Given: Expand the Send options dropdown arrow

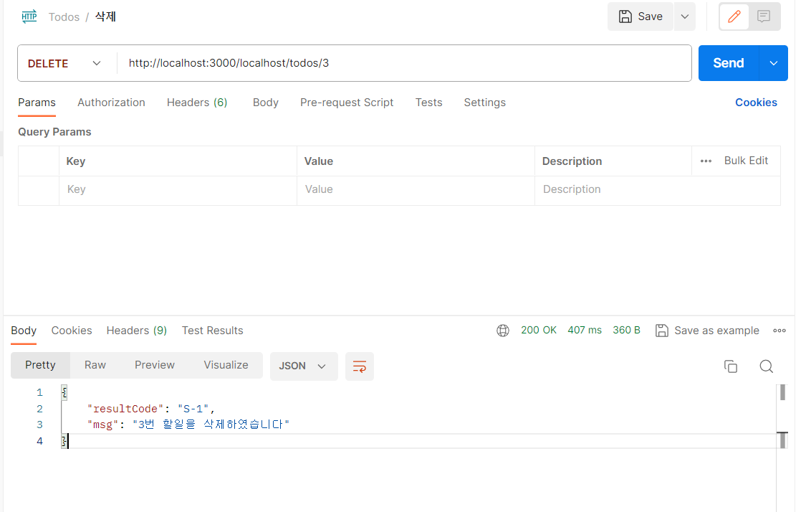Looking at the screenshot, I should 774,63.
